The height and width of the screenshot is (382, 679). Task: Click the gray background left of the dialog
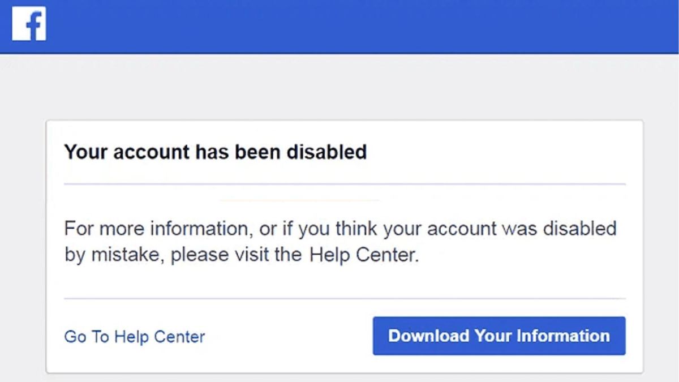click(23, 226)
